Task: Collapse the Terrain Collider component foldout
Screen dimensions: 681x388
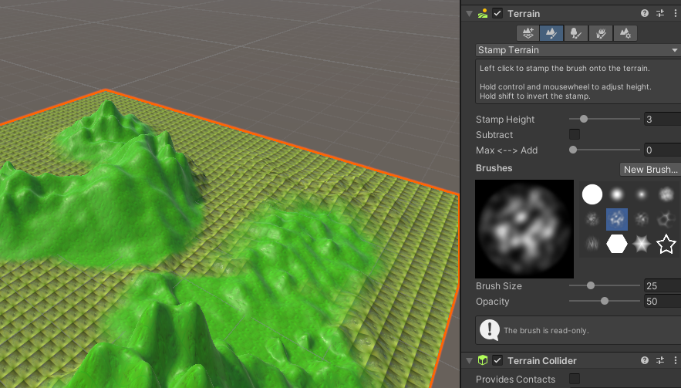Action: pos(469,360)
